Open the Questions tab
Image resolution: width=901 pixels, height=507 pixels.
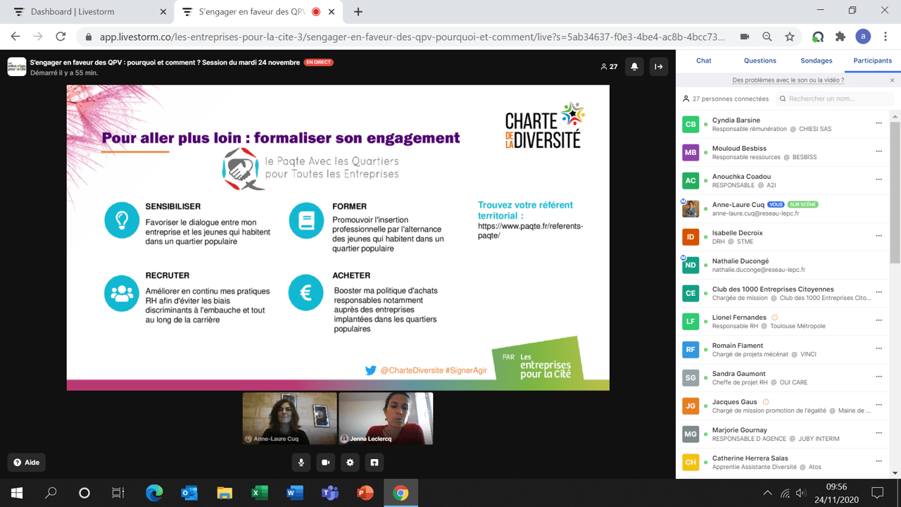760,61
